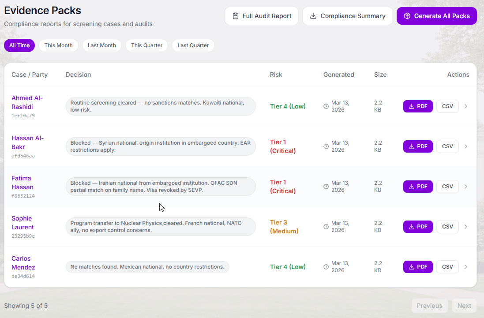Click the Risk column header
The image size is (484, 318).
click(276, 75)
